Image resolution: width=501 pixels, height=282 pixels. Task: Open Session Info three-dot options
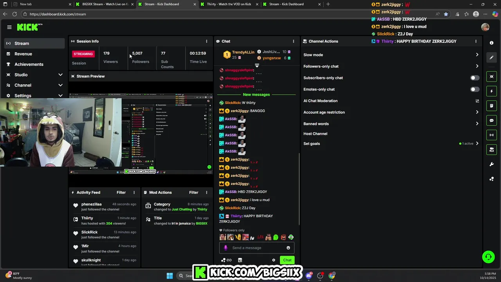[207, 41]
